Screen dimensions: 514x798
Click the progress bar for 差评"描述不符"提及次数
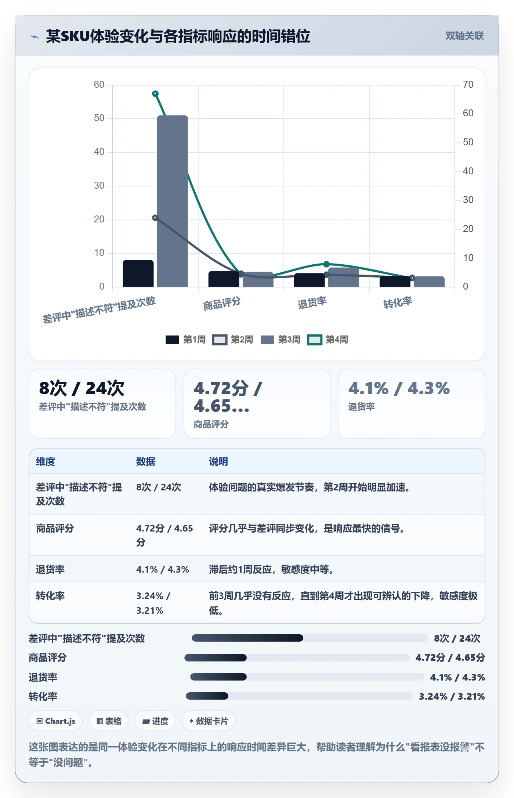tap(310, 638)
